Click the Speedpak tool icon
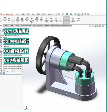The height and width of the screenshot is (112, 107). (73, 20)
